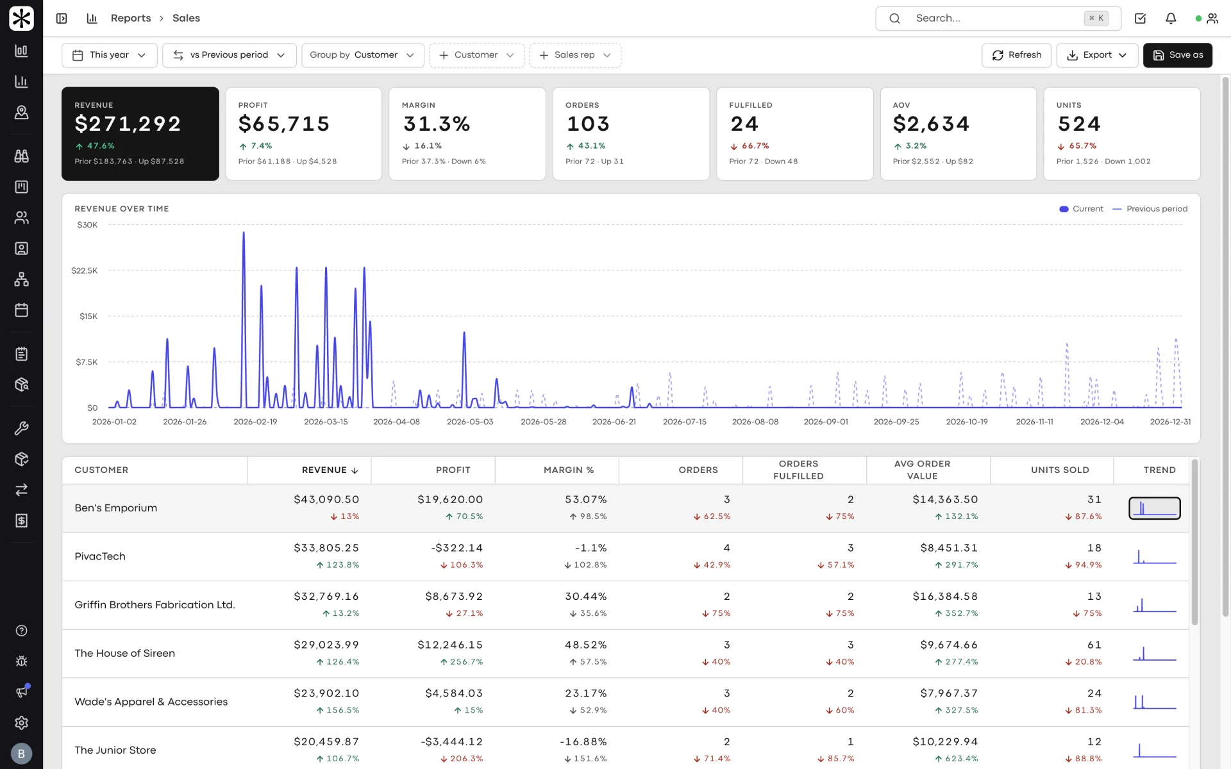Click the asterisk app logo
Image resolution: width=1231 pixels, height=769 pixels.
(x=21, y=18)
